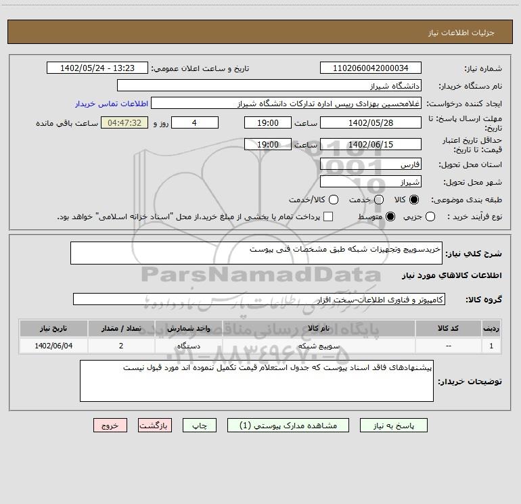Click the quantity cell showing 2
This screenshot has height=504, width=521.
(121, 346)
